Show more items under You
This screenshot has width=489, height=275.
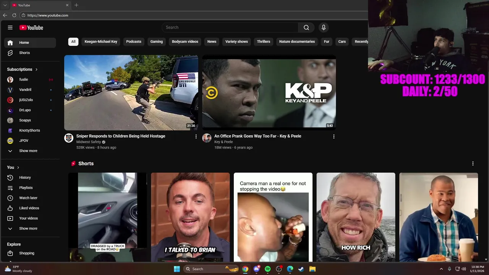[x=30, y=228]
